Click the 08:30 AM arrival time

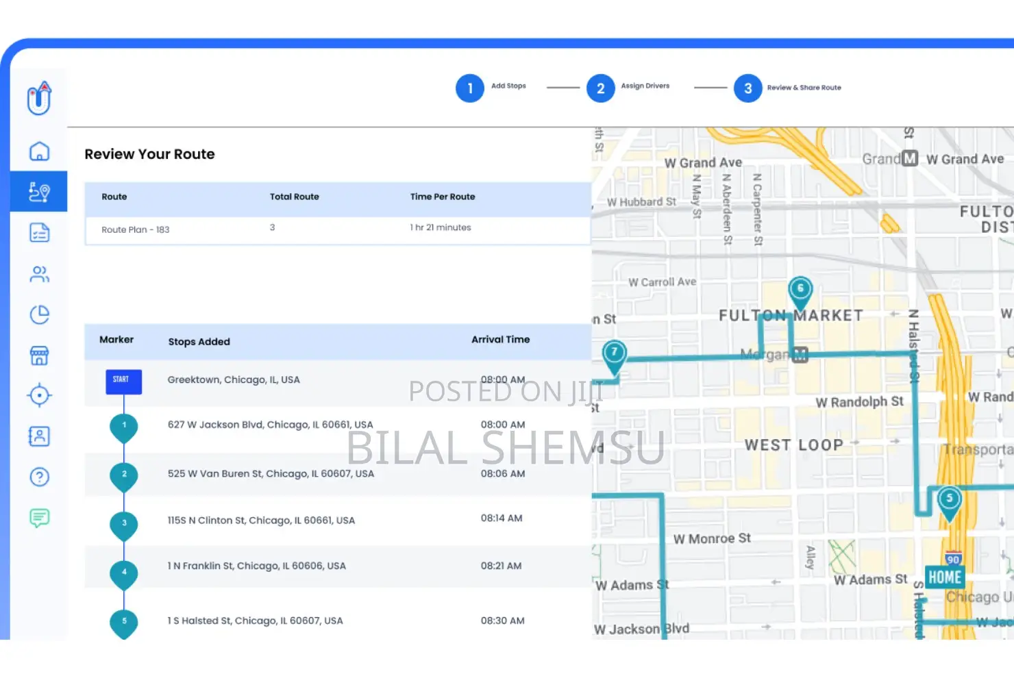[502, 621]
